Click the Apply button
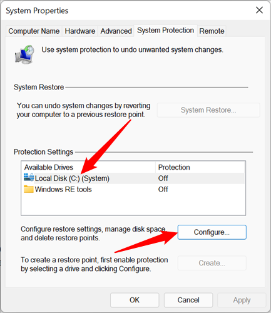Viewport: 271px width, 313px height. coord(242,300)
